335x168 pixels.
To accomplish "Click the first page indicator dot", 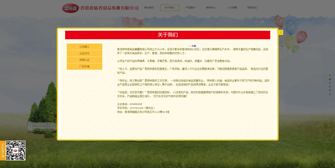I will pyautogui.click(x=330, y=76).
